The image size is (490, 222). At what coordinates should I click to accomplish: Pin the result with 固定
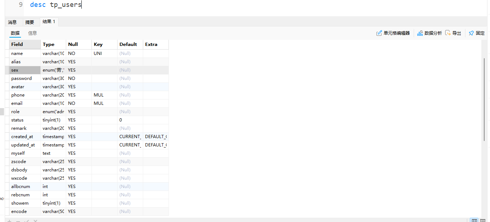click(x=477, y=33)
